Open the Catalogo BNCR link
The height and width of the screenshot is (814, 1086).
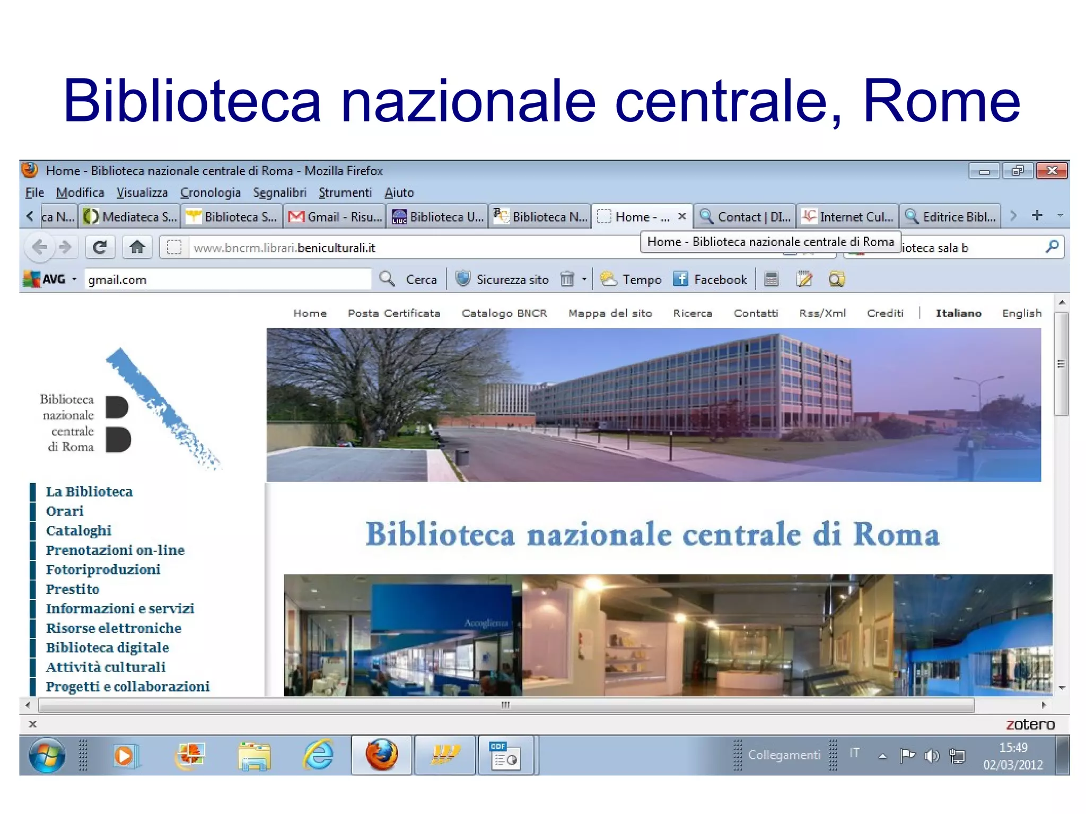point(504,313)
